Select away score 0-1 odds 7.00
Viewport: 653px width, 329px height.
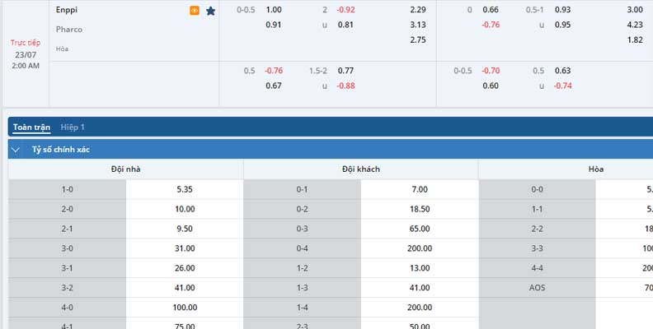(420, 189)
